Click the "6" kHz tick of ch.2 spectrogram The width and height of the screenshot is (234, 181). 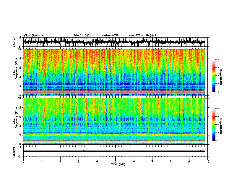point(20,117)
